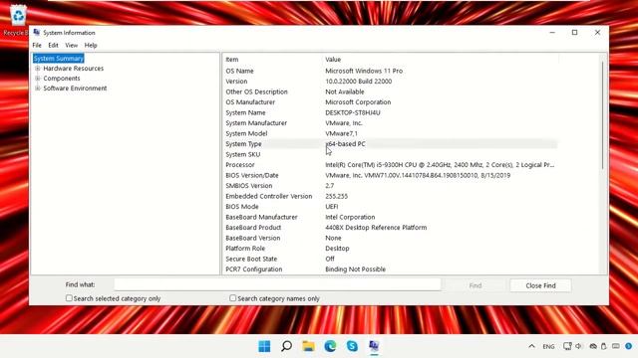Select Components label in tree

pyautogui.click(x=62, y=79)
